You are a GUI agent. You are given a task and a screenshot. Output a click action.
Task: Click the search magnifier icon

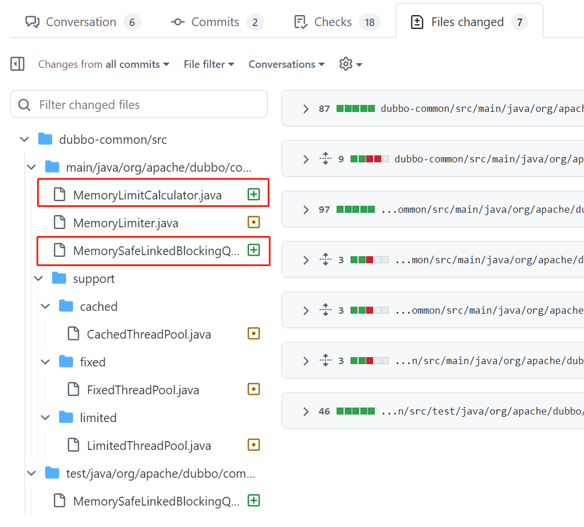(24, 105)
